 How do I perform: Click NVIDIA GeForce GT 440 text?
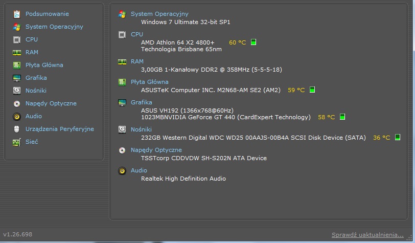(226, 117)
